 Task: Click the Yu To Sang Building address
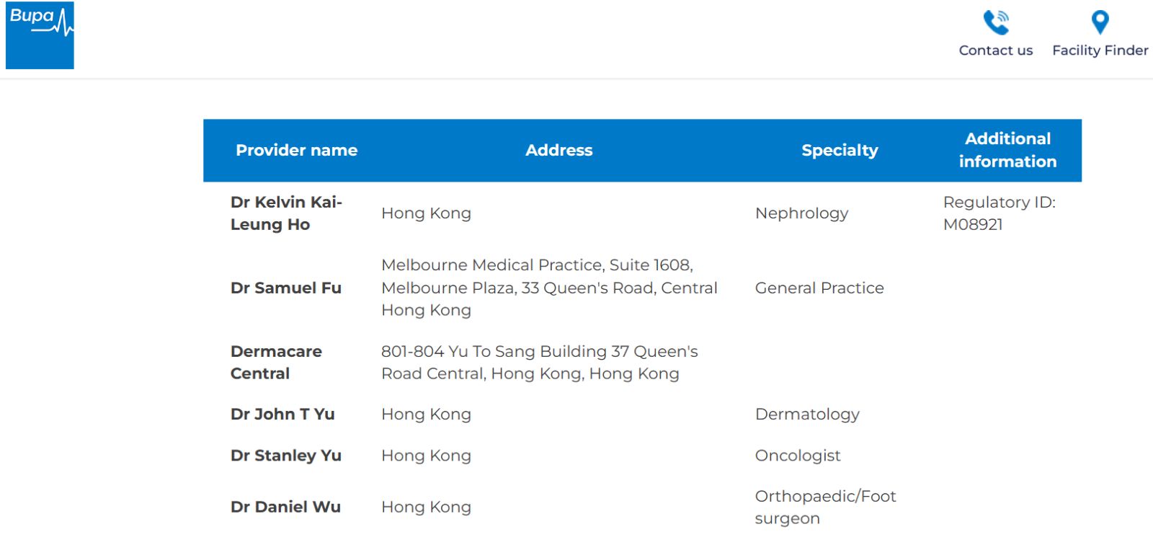point(540,362)
